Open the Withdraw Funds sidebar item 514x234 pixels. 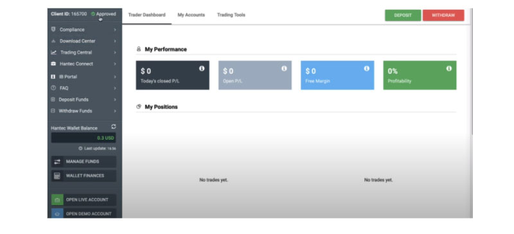pyautogui.click(x=85, y=111)
